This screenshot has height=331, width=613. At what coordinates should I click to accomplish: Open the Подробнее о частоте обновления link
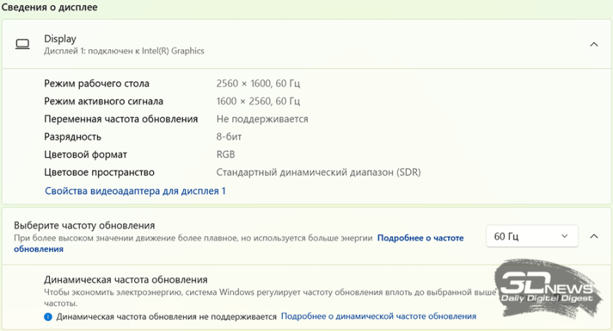pyautogui.click(x=420, y=238)
